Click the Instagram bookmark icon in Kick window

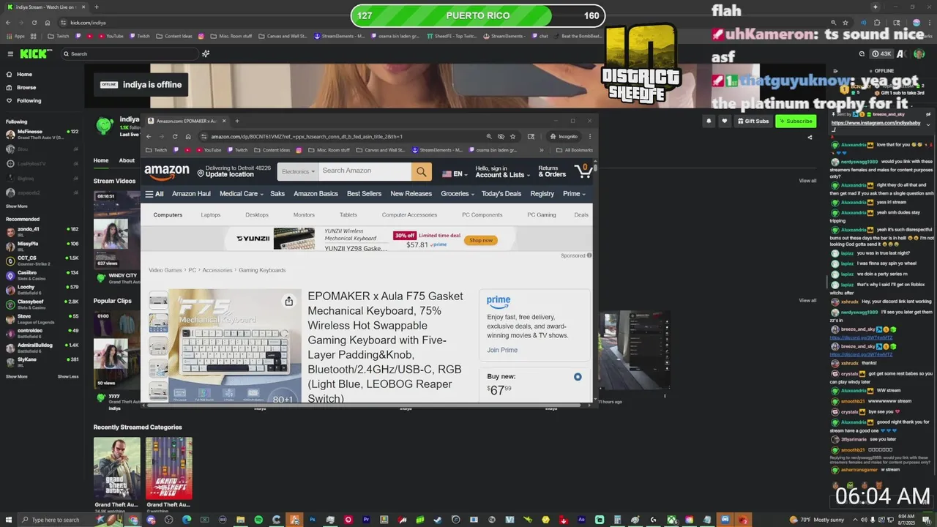click(201, 36)
